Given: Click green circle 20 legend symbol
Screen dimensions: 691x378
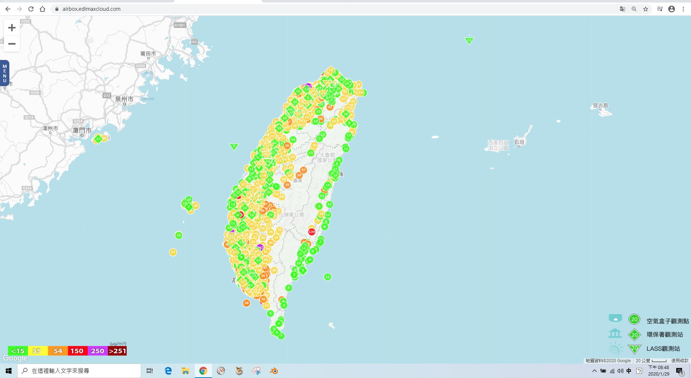Looking at the screenshot, I should (x=634, y=319).
